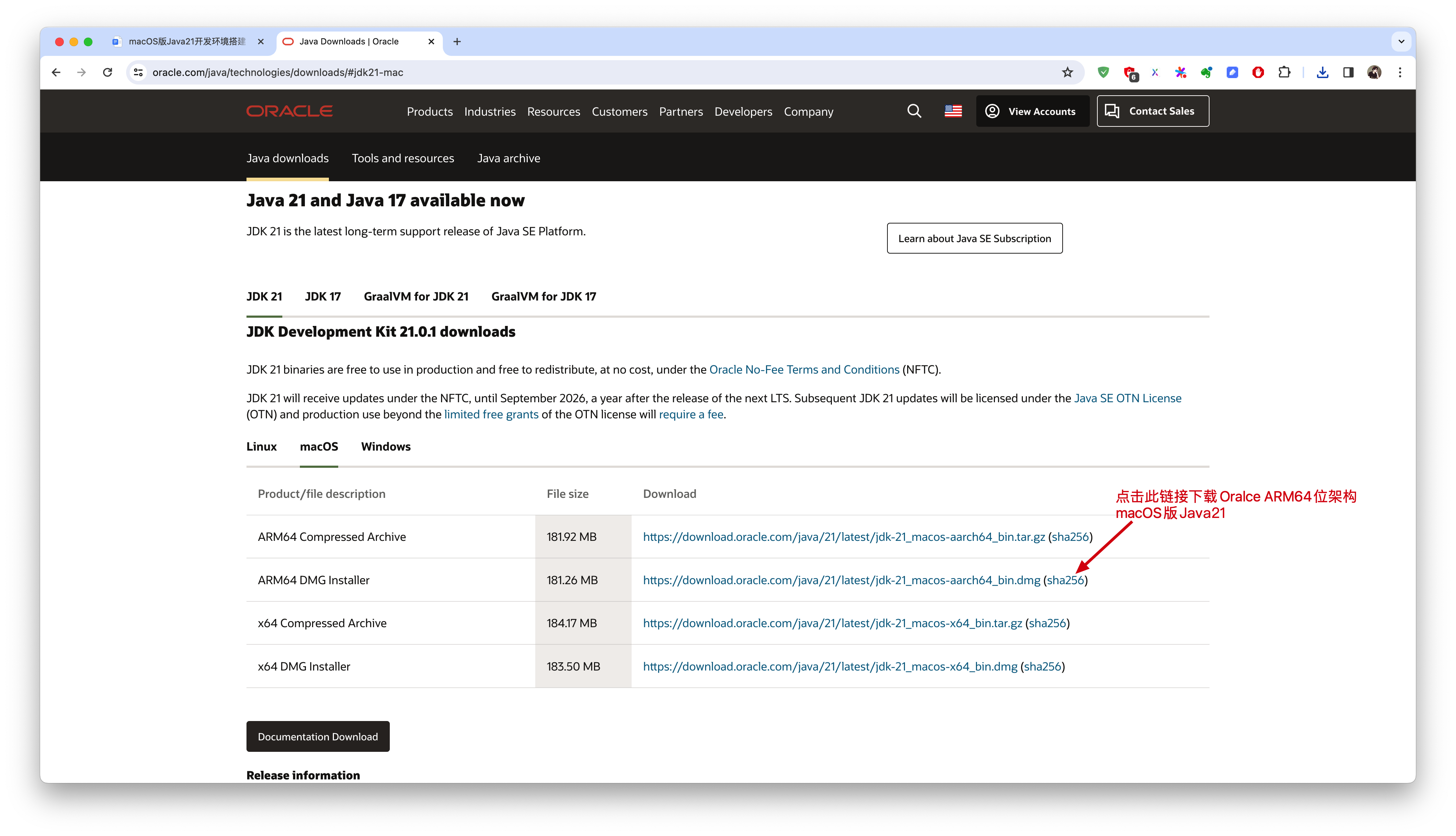This screenshot has width=1456, height=836.
Task: Open the Products menu
Action: point(430,111)
